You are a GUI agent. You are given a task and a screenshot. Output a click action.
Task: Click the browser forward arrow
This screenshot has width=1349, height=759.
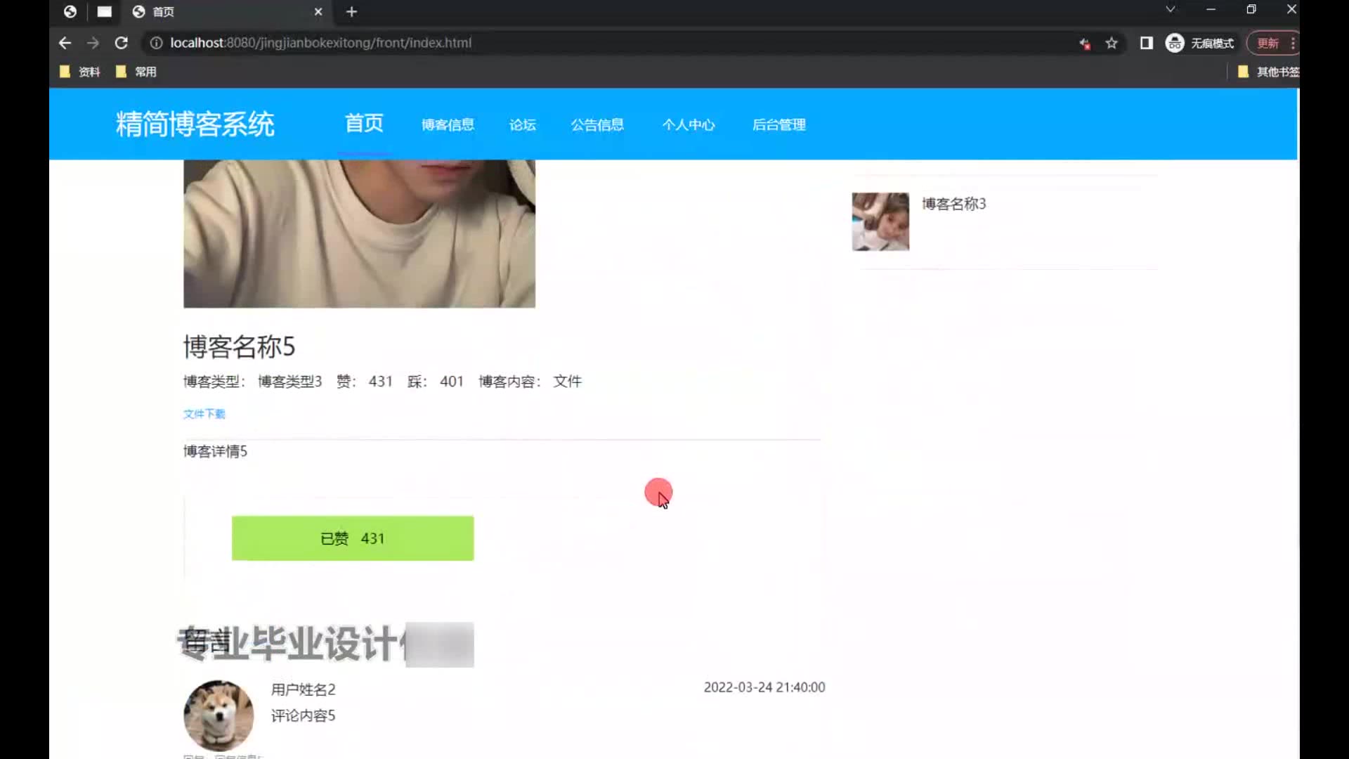pos(93,43)
